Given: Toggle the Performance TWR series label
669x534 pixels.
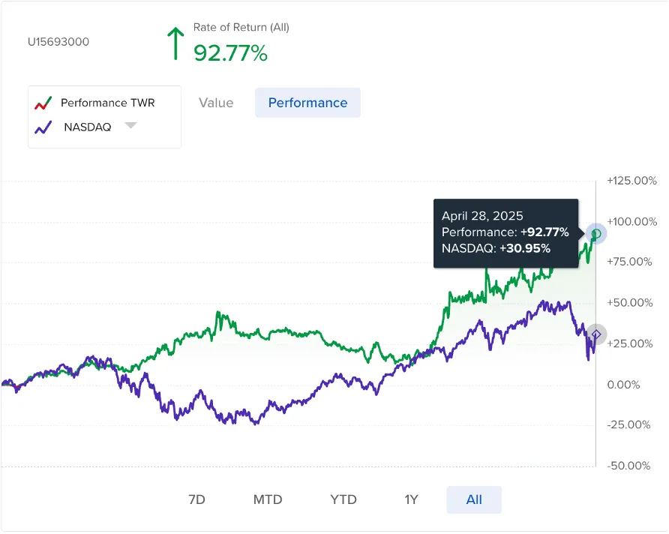Looking at the screenshot, I should pos(108,103).
